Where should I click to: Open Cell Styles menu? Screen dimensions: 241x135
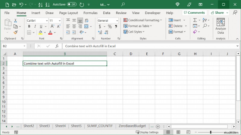click(134, 32)
